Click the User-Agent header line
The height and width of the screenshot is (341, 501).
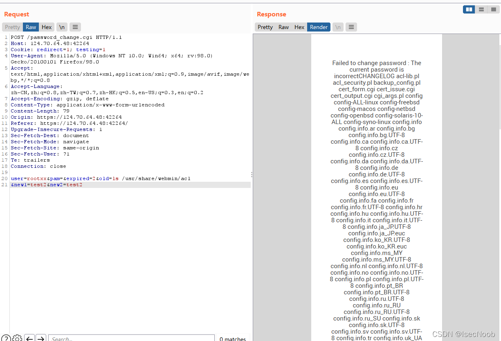point(112,59)
